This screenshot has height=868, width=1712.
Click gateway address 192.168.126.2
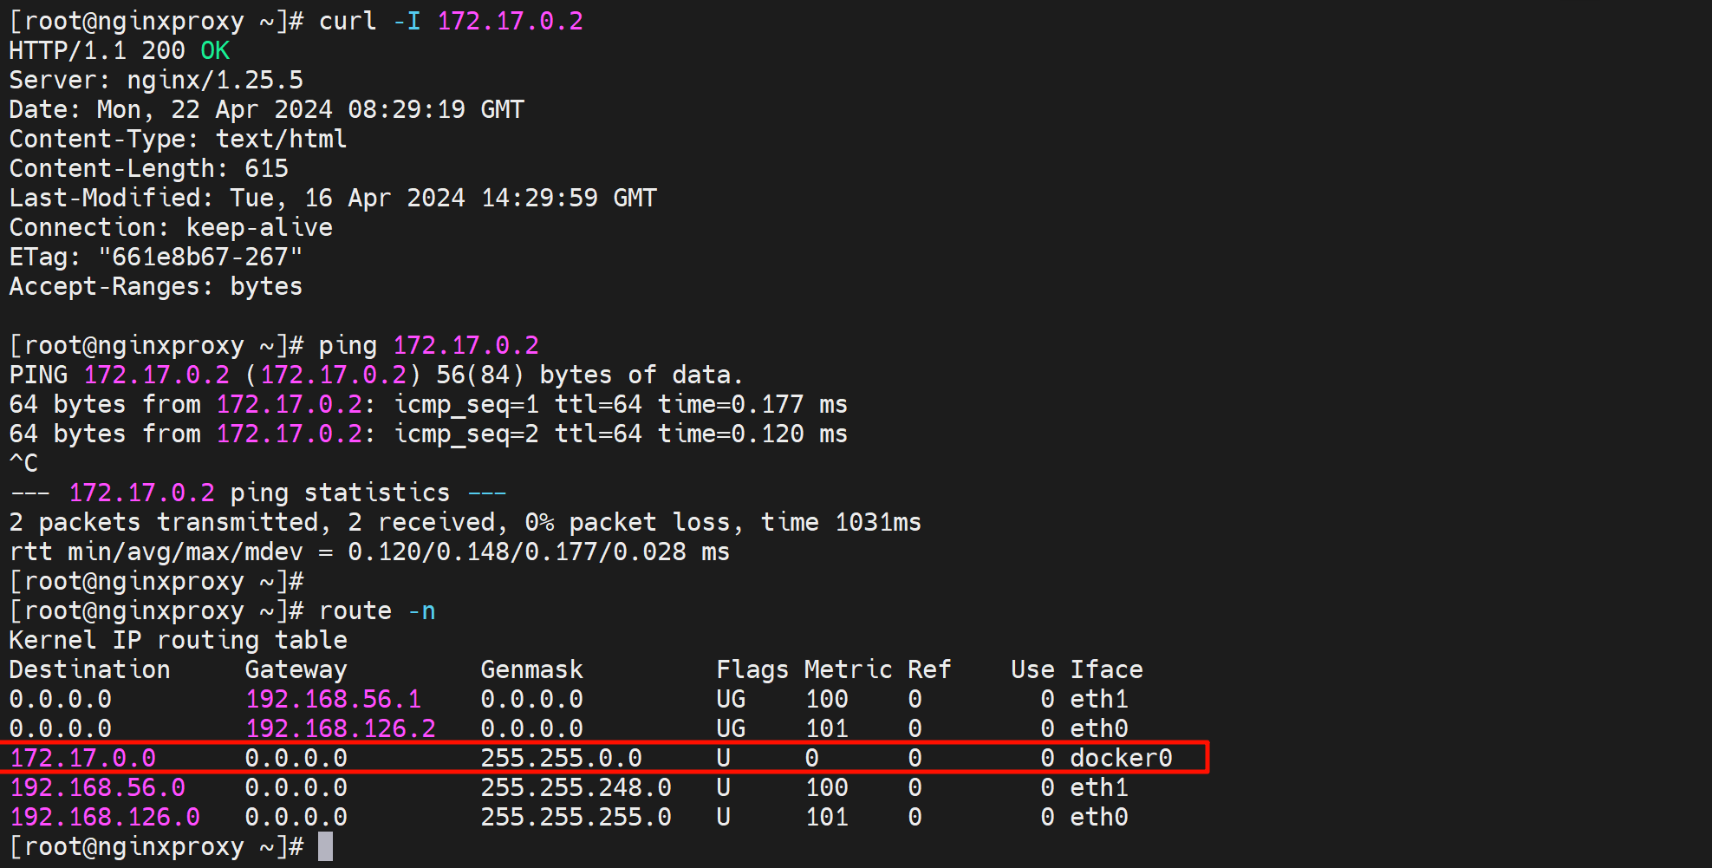tap(341, 728)
